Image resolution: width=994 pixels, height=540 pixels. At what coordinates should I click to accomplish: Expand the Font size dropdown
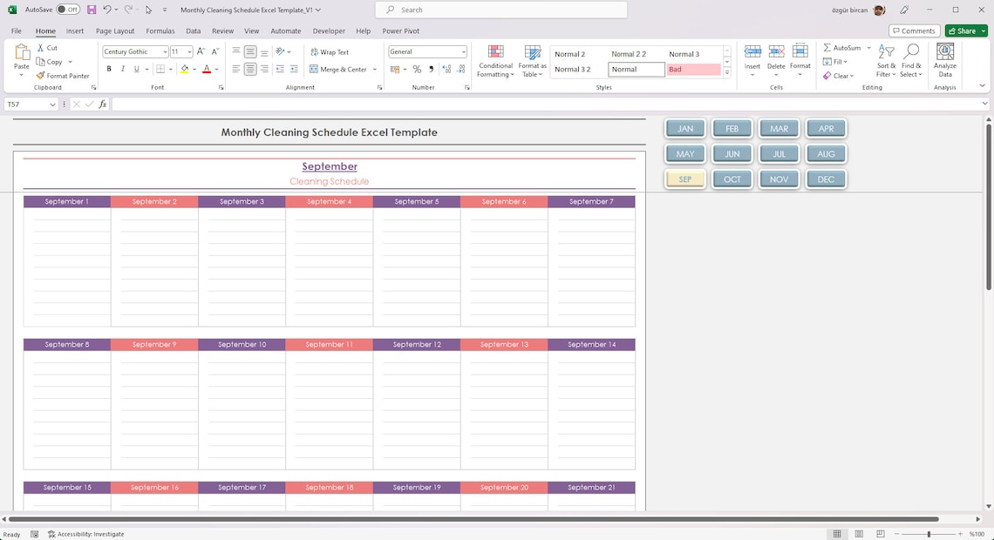point(187,51)
